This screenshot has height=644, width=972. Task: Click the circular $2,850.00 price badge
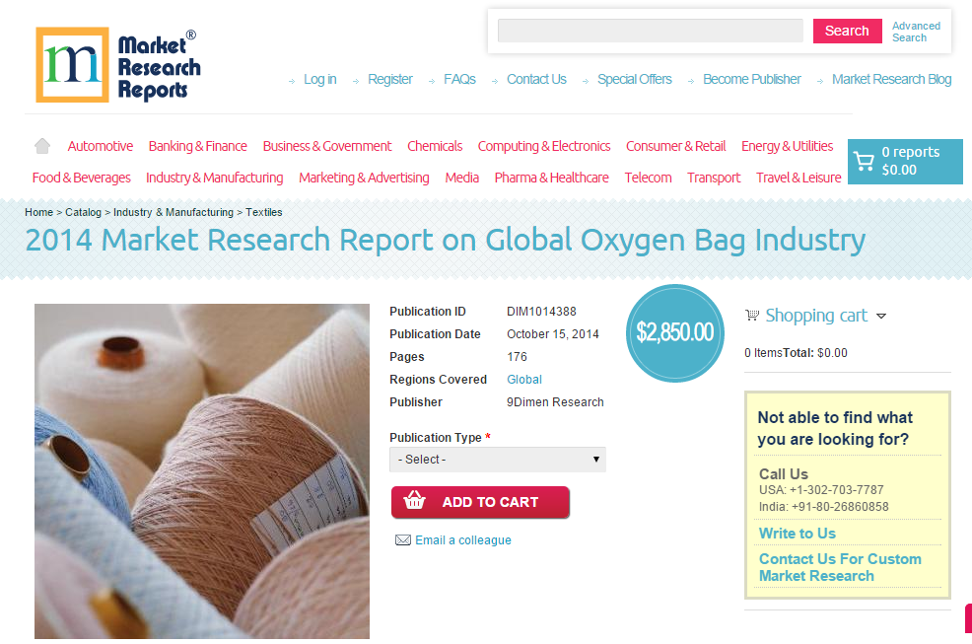pyautogui.click(x=674, y=332)
